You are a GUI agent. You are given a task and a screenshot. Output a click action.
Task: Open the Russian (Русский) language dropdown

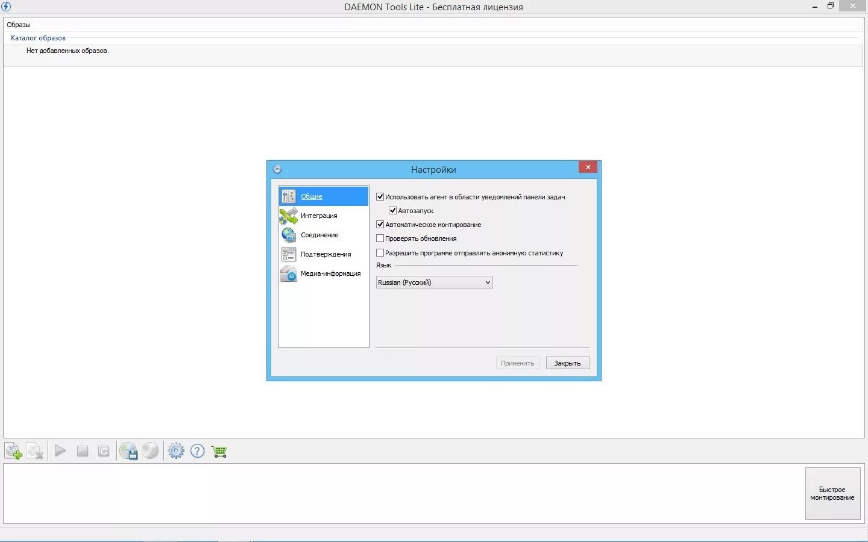(434, 282)
